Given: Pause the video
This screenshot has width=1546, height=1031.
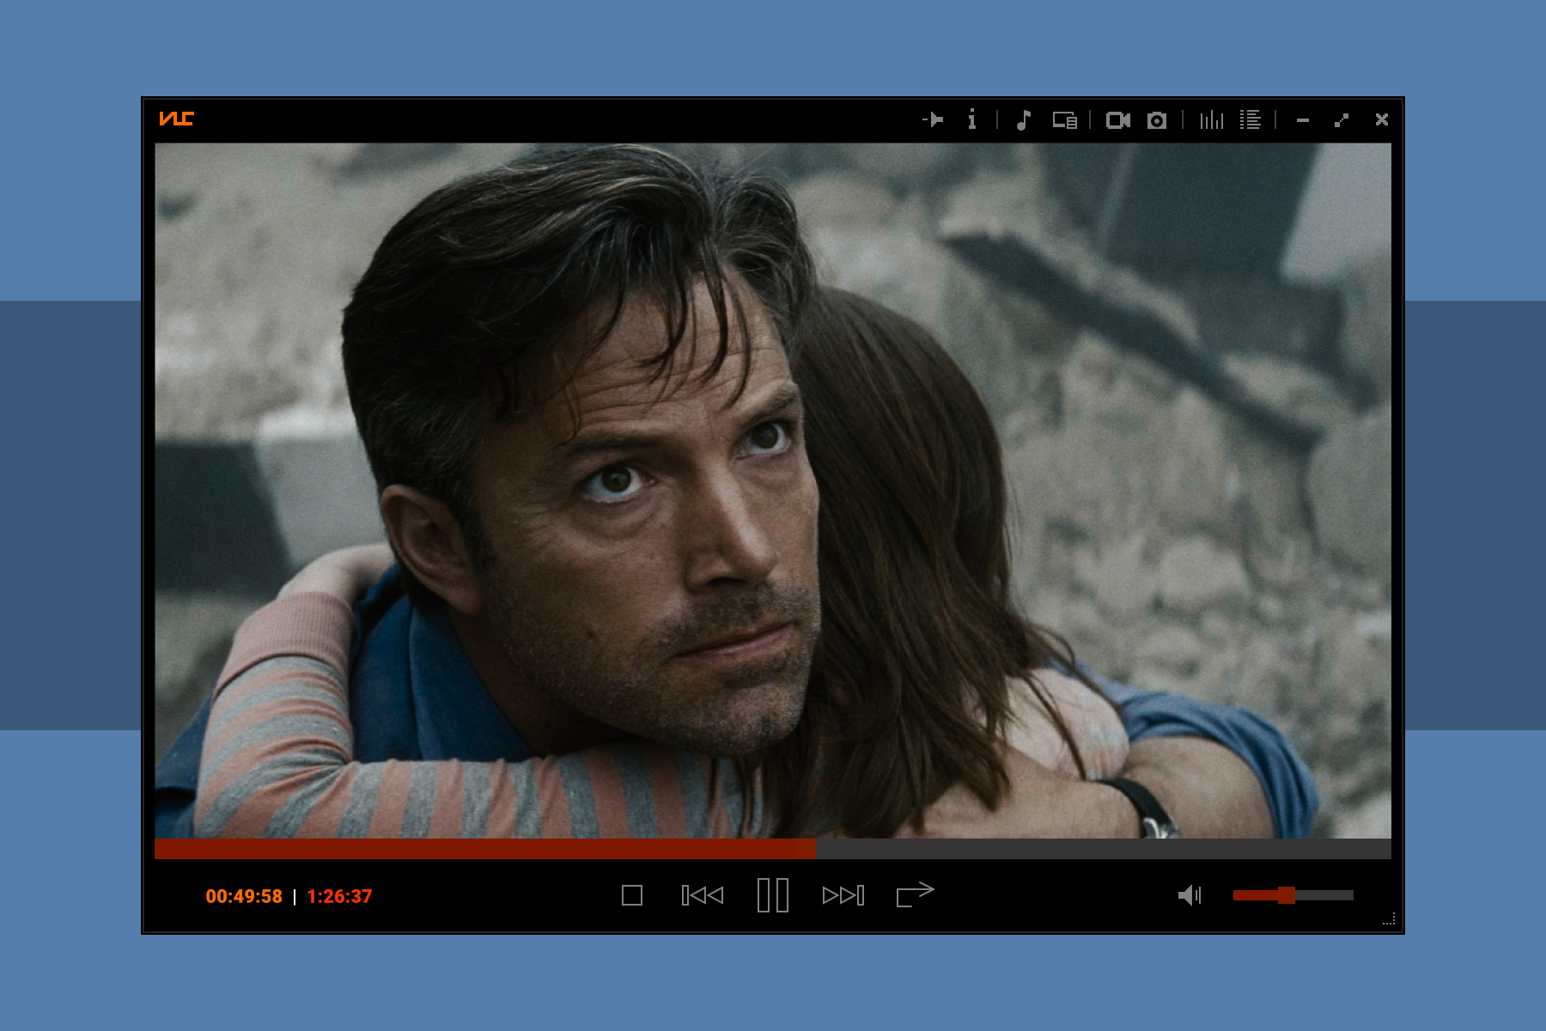Looking at the screenshot, I should [x=773, y=895].
